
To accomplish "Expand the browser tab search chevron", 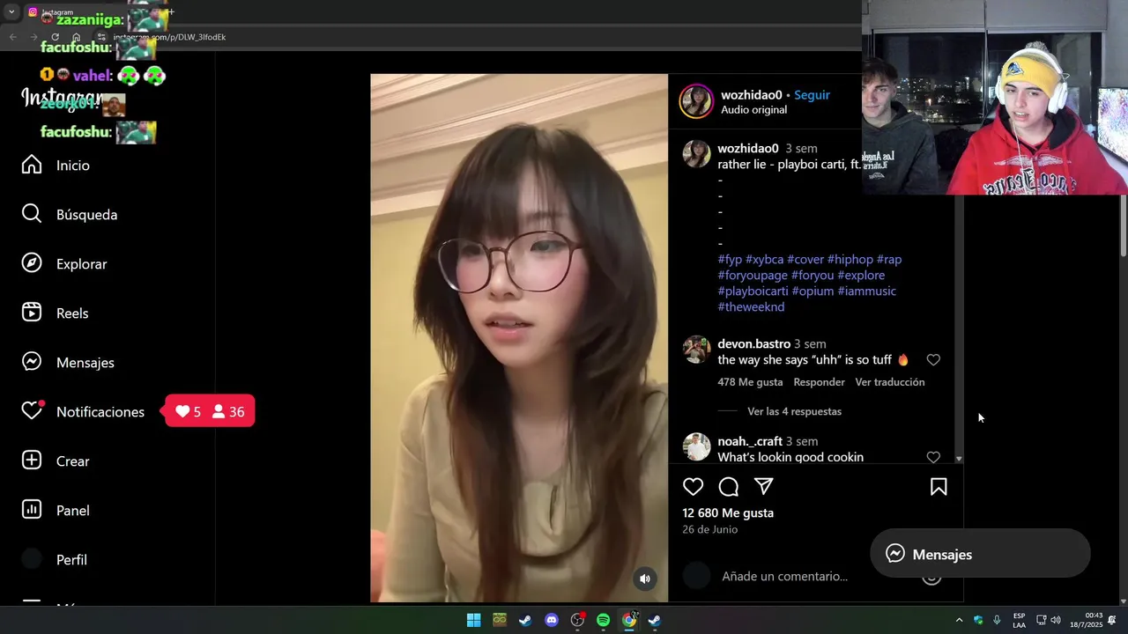I will (11, 12).
